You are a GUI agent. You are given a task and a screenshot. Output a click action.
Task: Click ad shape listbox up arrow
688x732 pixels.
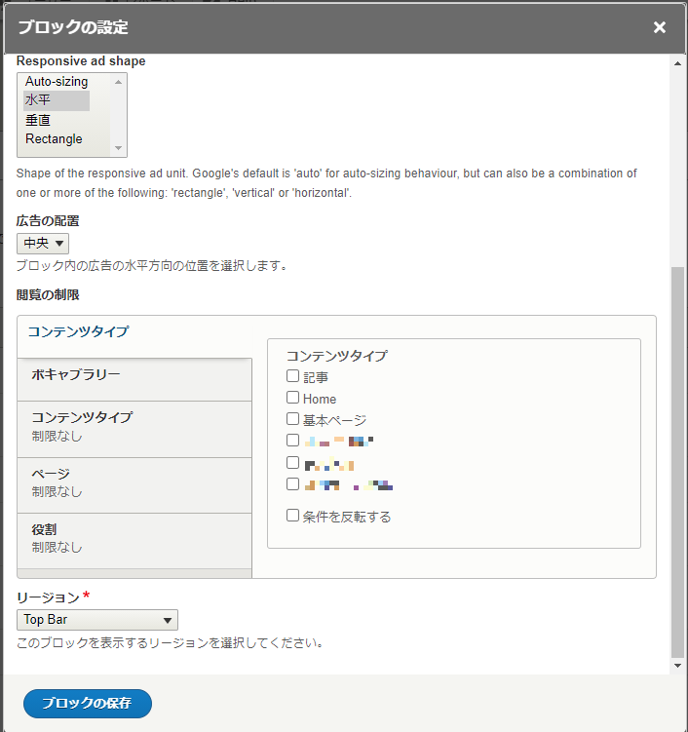tap(118, 82)
